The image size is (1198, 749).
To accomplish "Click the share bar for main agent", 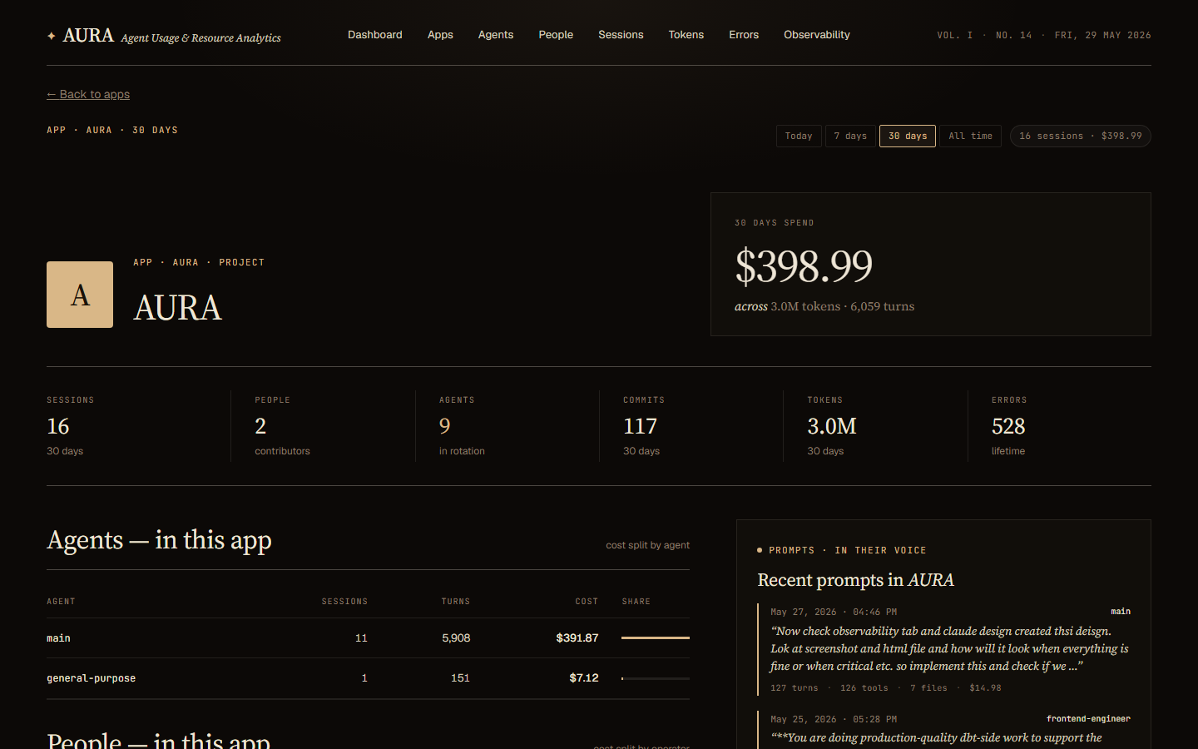I will coord(656,637).
